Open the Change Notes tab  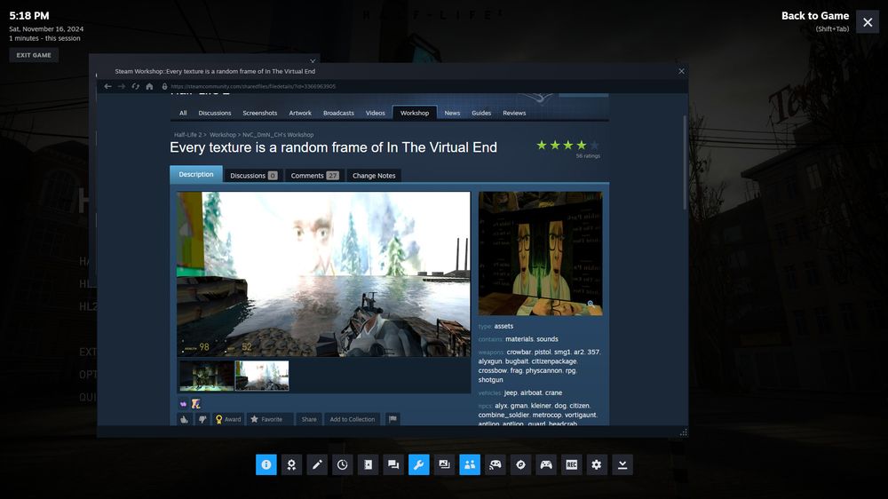(374, 176)
